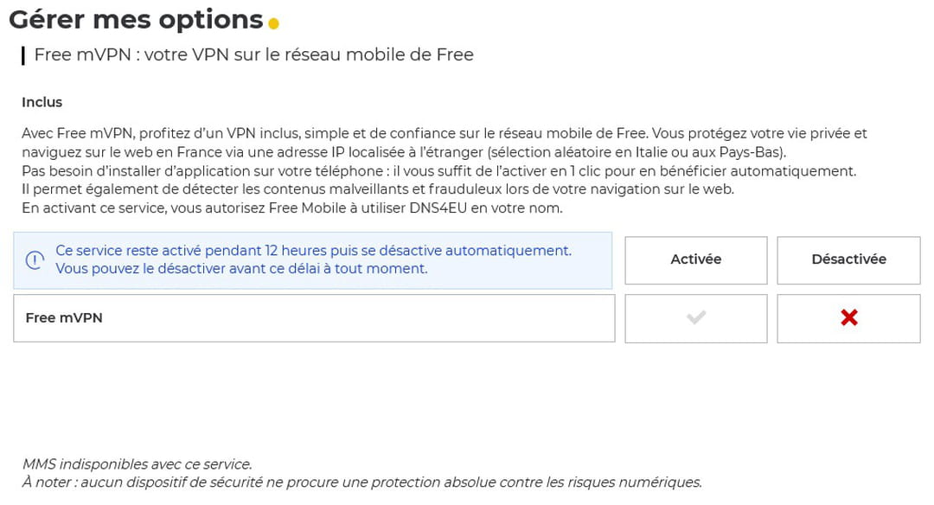Click the "À noter" security disclaimer
The height and width of the screenshot is (505, 934).
(361, 483)
